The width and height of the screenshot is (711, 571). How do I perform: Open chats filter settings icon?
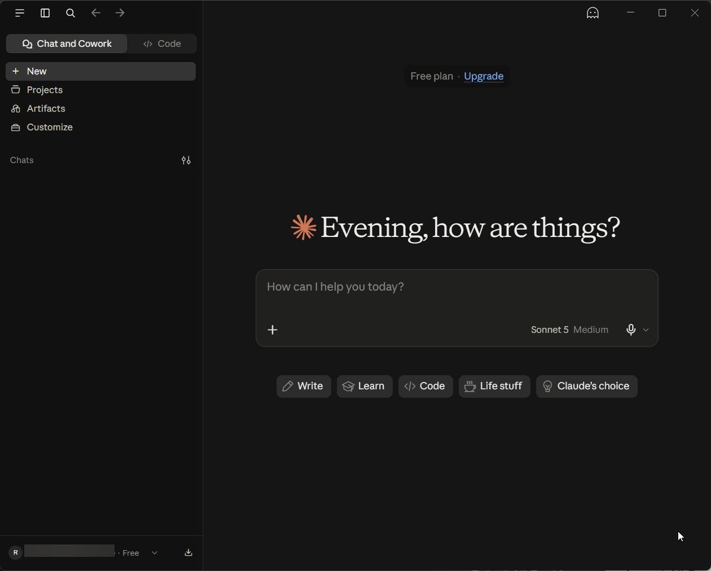186,160
